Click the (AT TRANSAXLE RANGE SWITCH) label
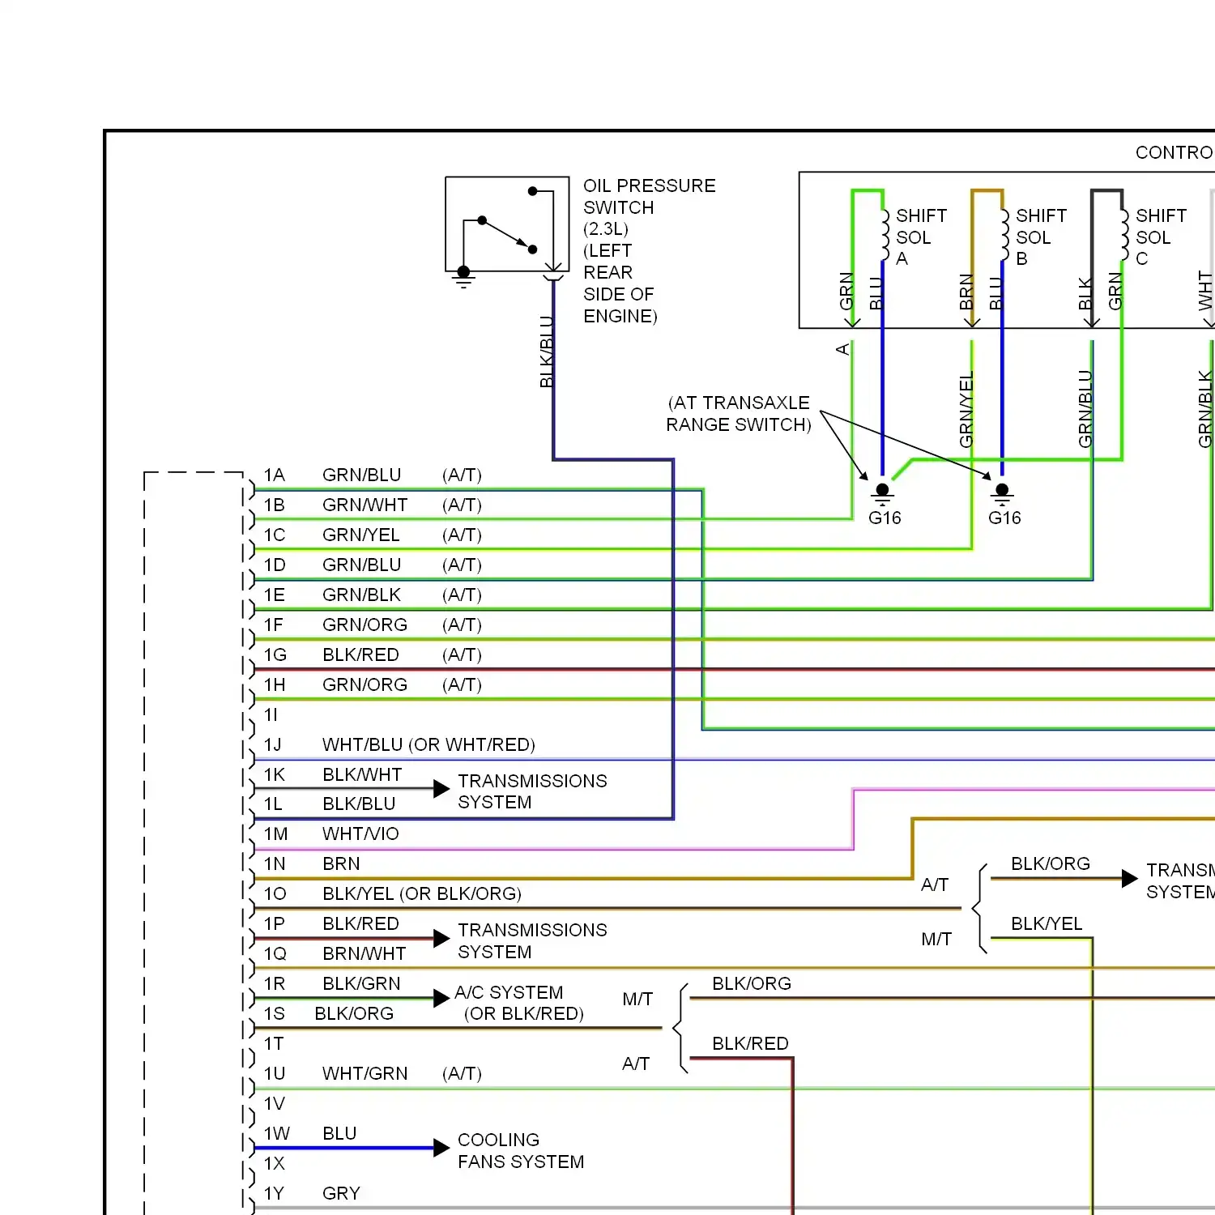Image resolution: width=1215 pixels, height=1215 pixels. coord(738,414)
